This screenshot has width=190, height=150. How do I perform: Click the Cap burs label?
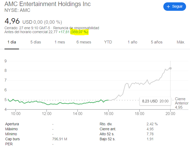(12, 139)
